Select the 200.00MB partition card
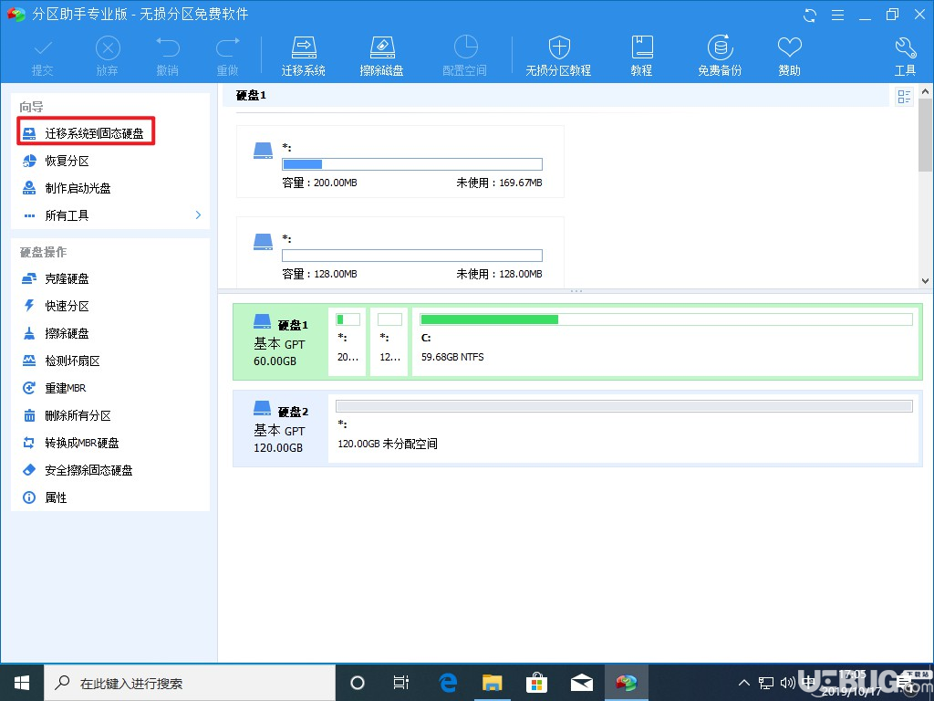This screenshot has width=934, height=701. tap(400, 161)
